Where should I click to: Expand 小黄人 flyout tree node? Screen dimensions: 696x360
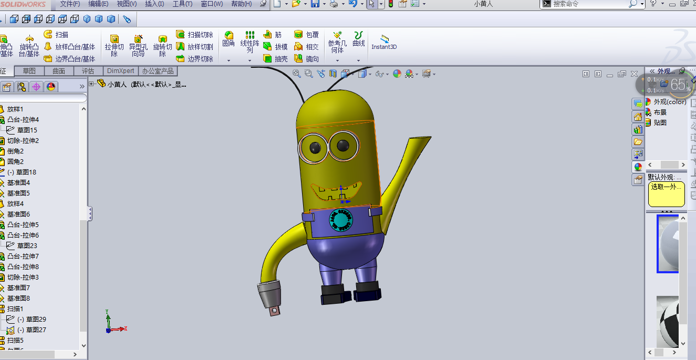(x=91, y=84)
